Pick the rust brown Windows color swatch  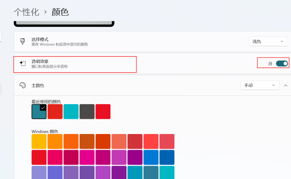[87, 142]
